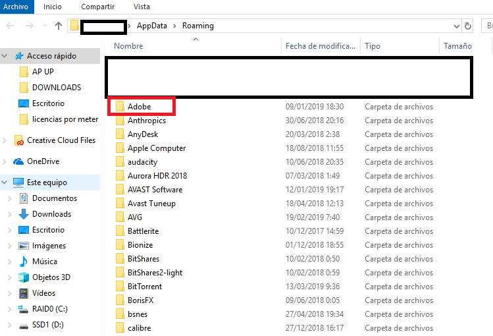Expand the Música tree node
493x336 pixels.
pyautogui.click(x=10, y=262)
